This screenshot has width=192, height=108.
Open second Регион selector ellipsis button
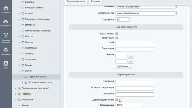point(130,61)
